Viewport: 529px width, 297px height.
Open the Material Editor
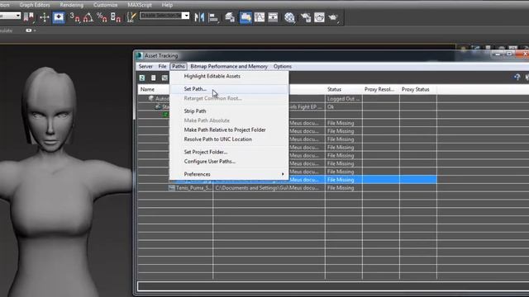[289, 17]
